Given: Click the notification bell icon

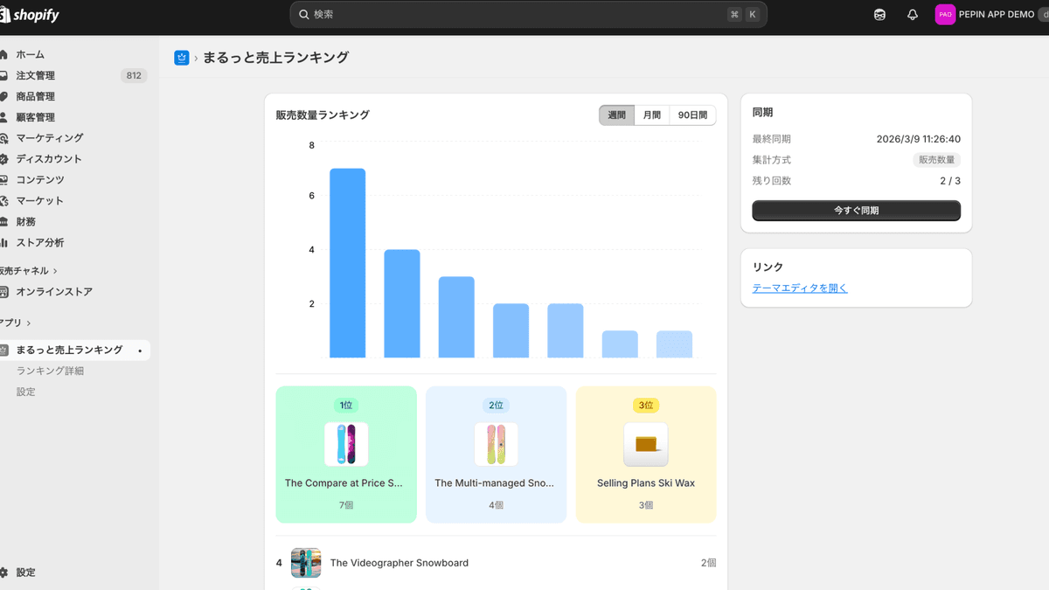Looking at the screenshot, I should (910, 14).
